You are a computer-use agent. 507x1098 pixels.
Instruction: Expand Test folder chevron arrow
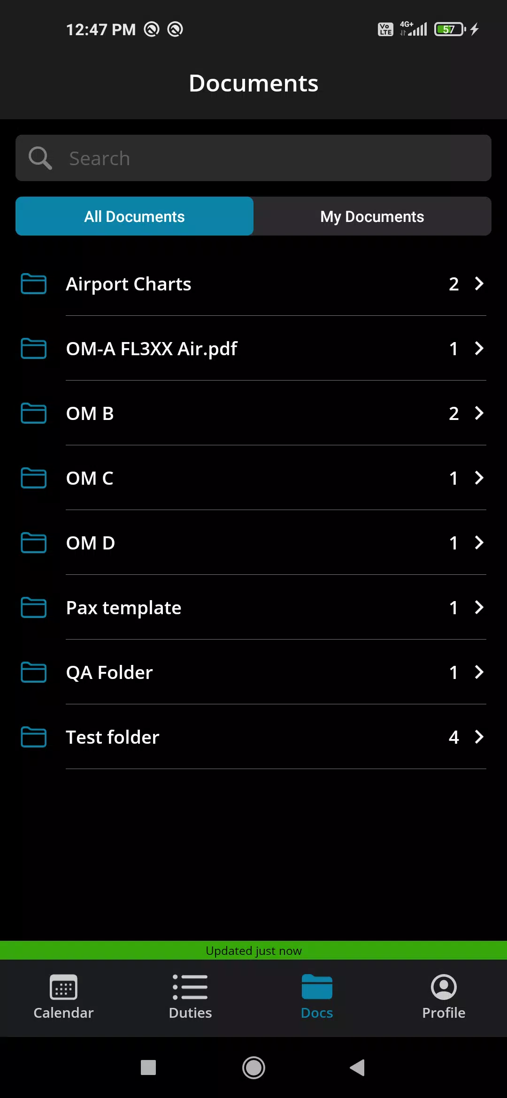tap(479, 737)
